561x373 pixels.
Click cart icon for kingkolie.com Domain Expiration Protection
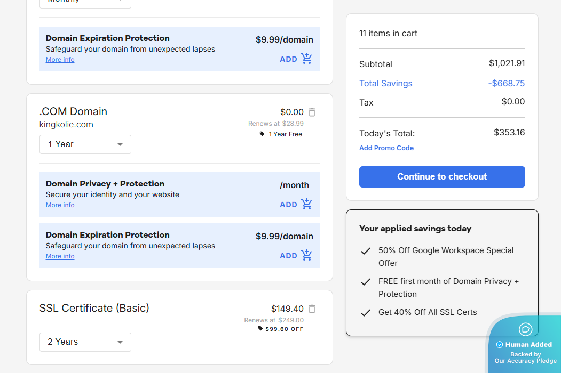click(306, 255)
